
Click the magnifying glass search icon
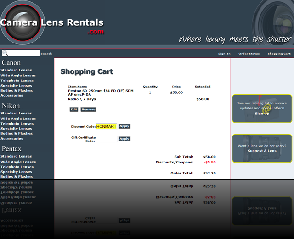coord(5,53)
